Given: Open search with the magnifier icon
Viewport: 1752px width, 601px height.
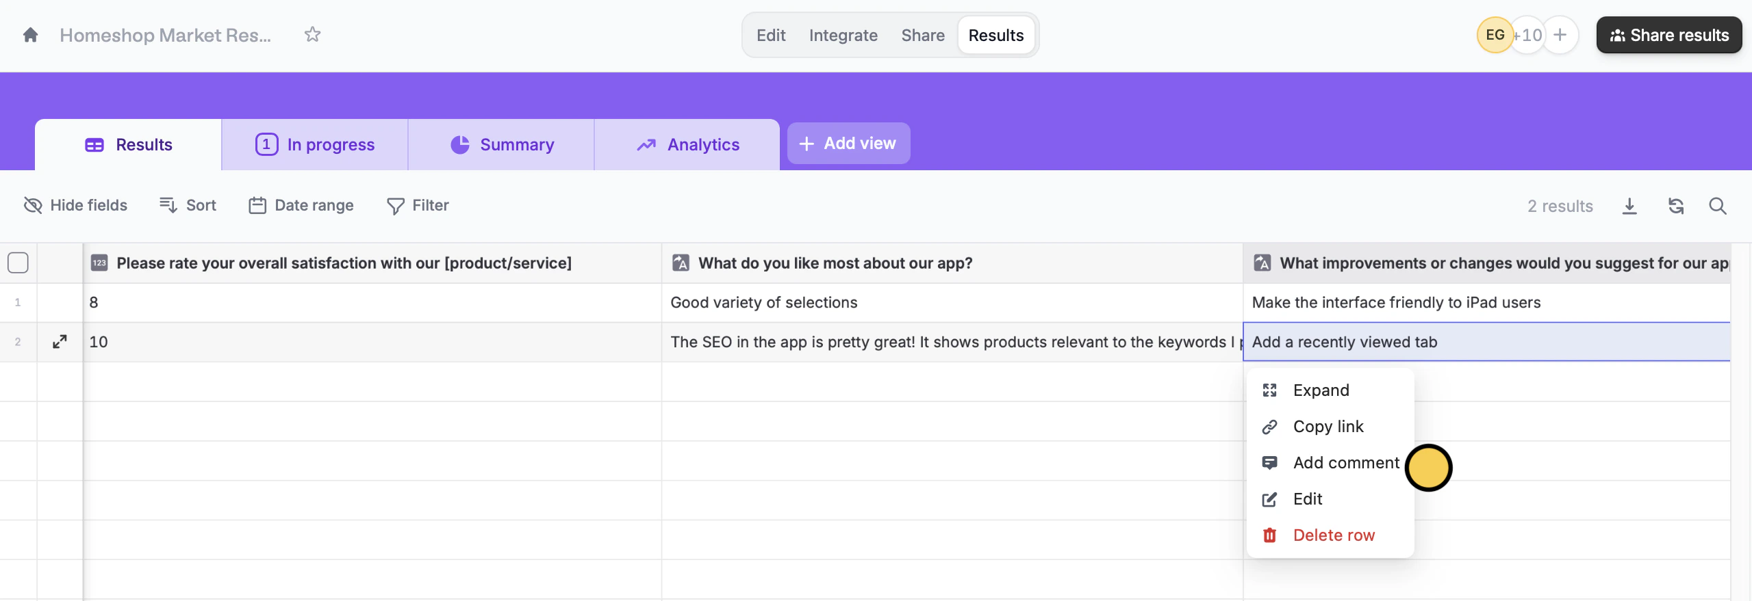Looking at the screenshot, I should [1717, 206].
